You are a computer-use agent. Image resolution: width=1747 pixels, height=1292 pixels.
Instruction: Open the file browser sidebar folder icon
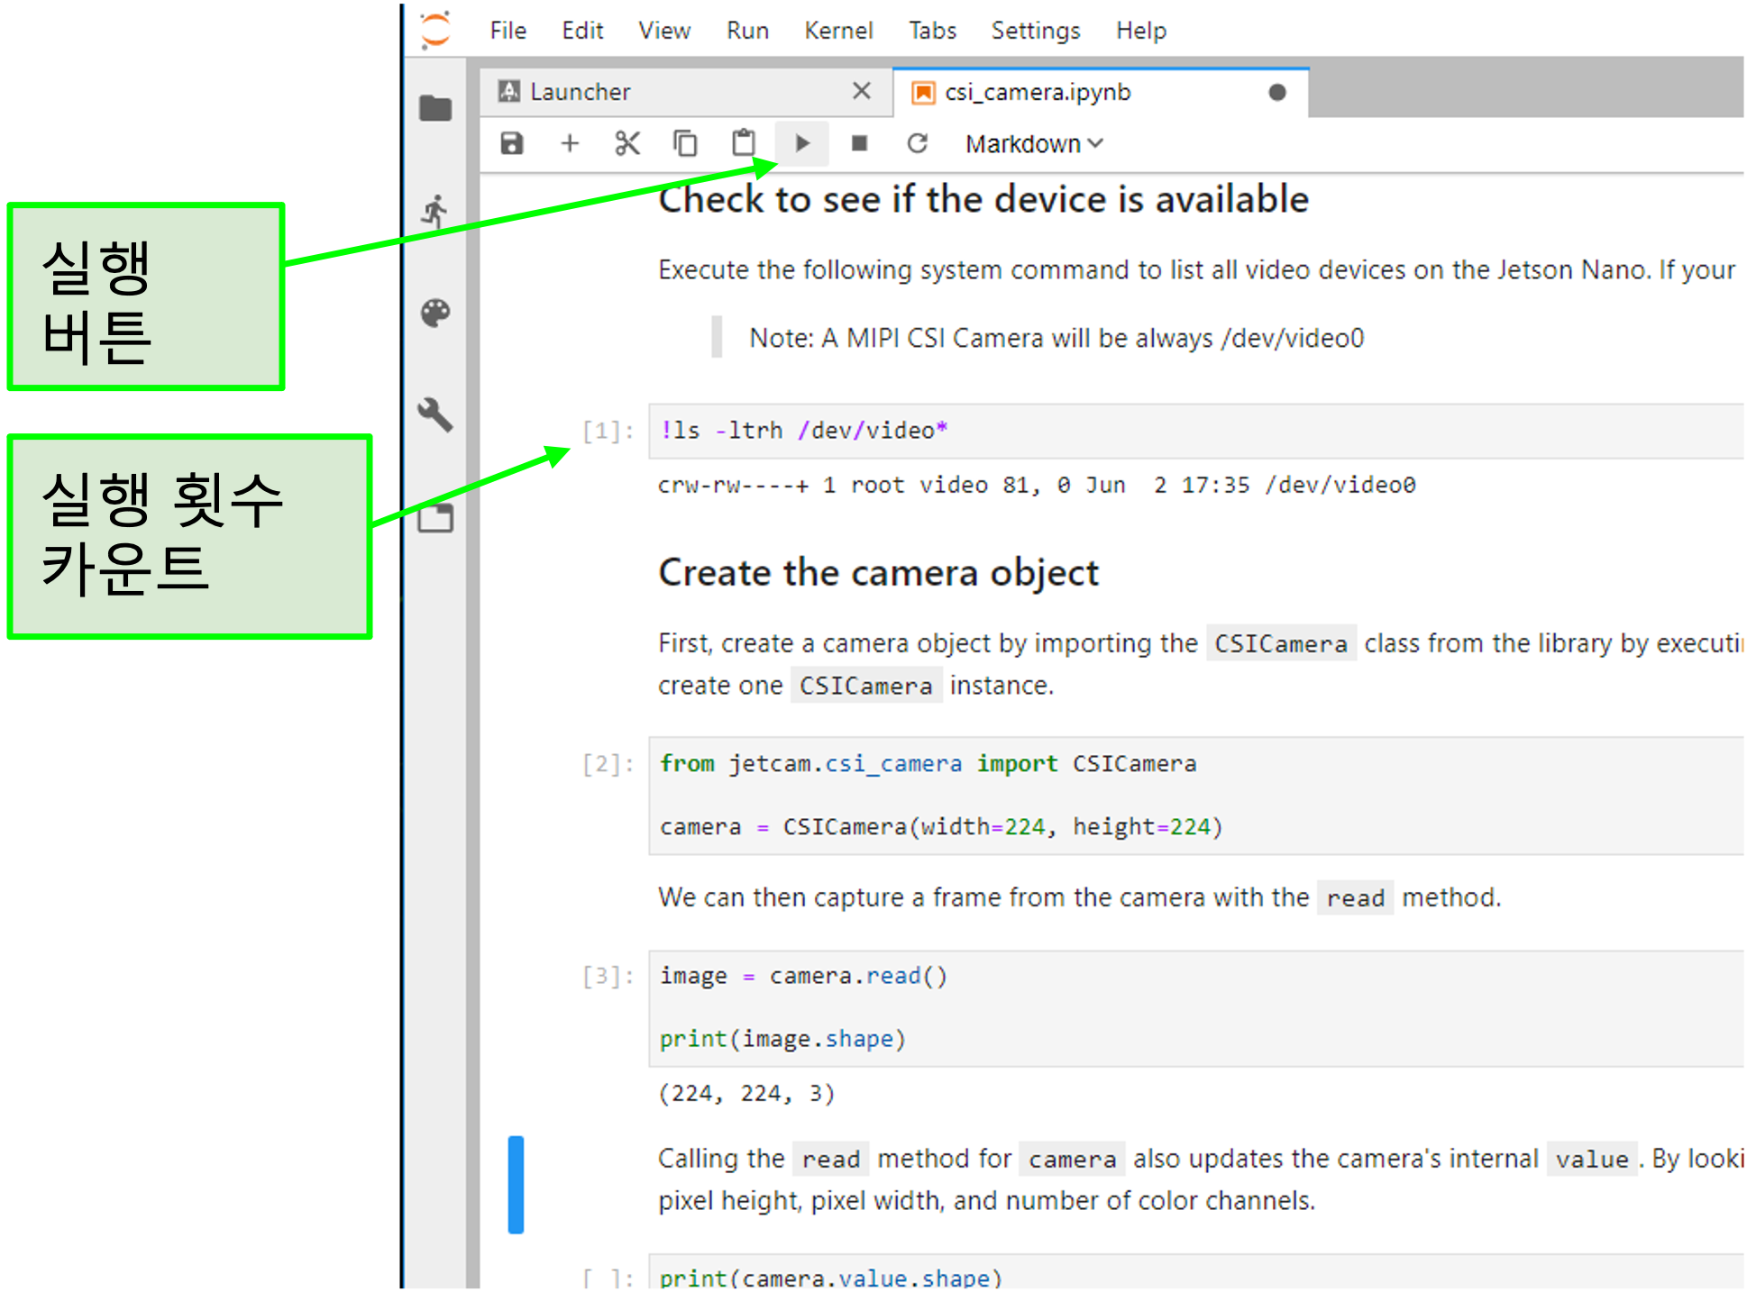pos(435,108)
